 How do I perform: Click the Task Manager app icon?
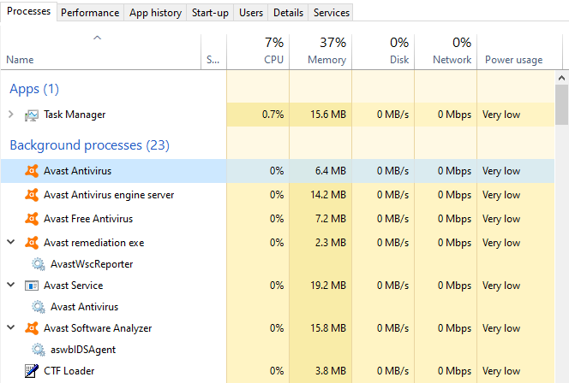coord(32,115)
